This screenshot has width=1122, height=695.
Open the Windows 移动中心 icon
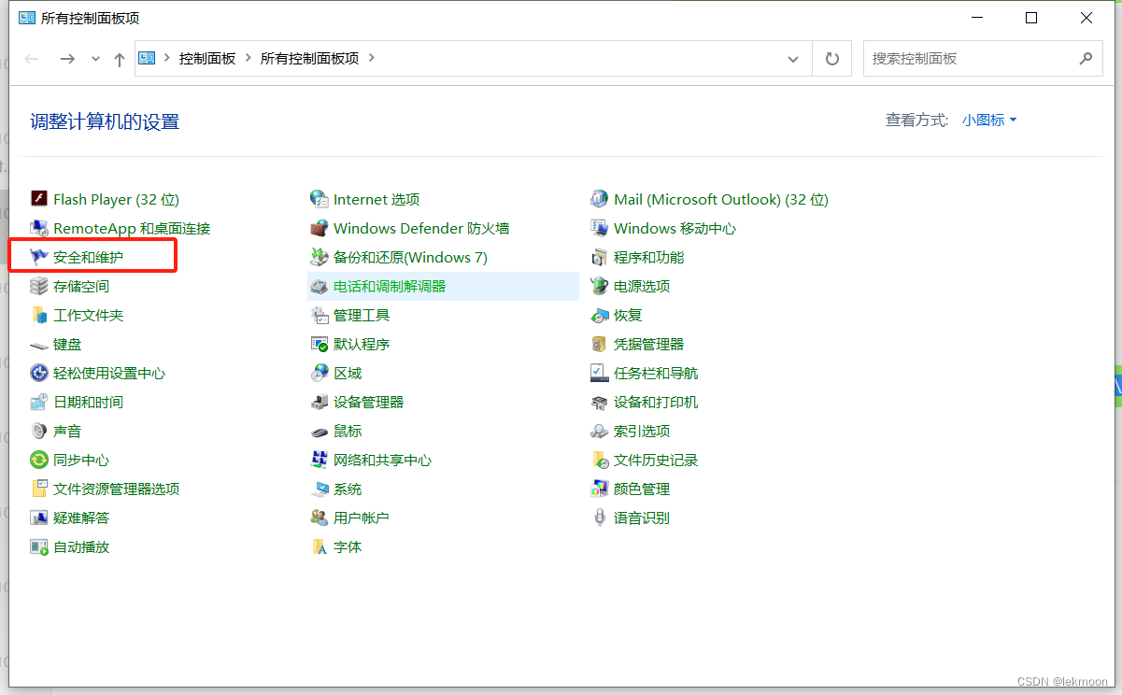coord(599,228)
